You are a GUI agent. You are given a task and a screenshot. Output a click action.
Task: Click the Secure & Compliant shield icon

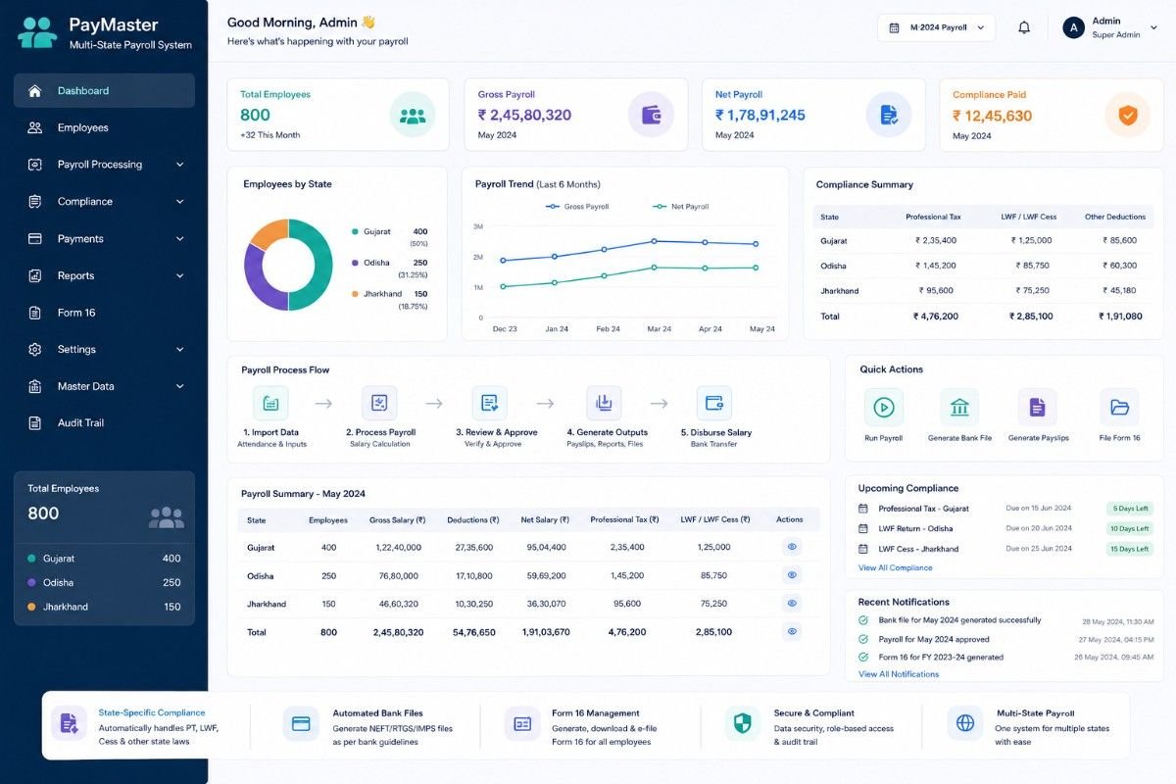743,723
